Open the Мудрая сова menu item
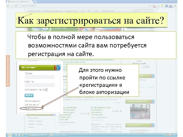 (71, 11)
